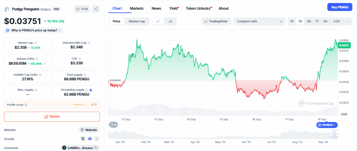Add PENGU to watchlist with star button
This screenshot has width=357, height=151.
(81, 9)
